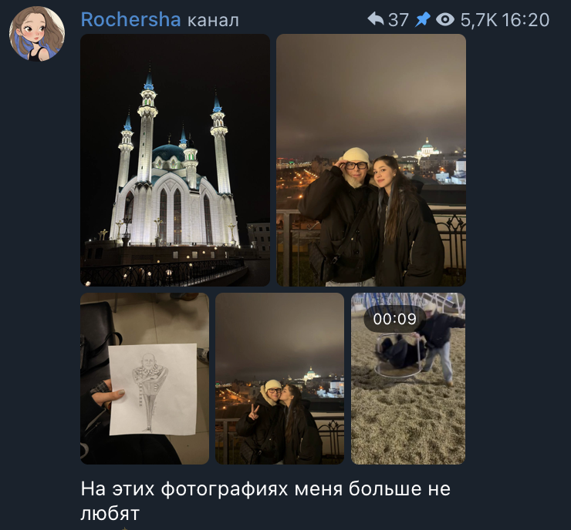This screenshot has width=571, height=530.
Task: Click the pinned message pin icon
Action: (x=423, y=19)
